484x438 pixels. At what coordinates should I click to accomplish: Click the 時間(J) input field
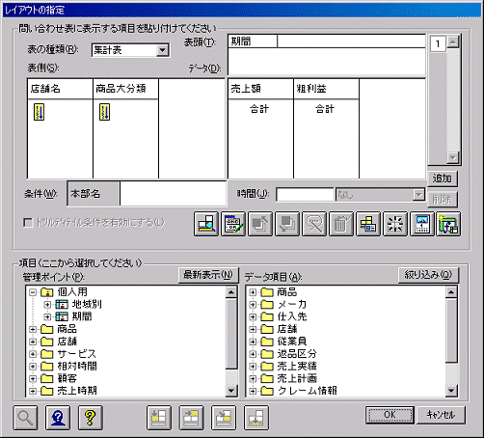pos(305,195)
